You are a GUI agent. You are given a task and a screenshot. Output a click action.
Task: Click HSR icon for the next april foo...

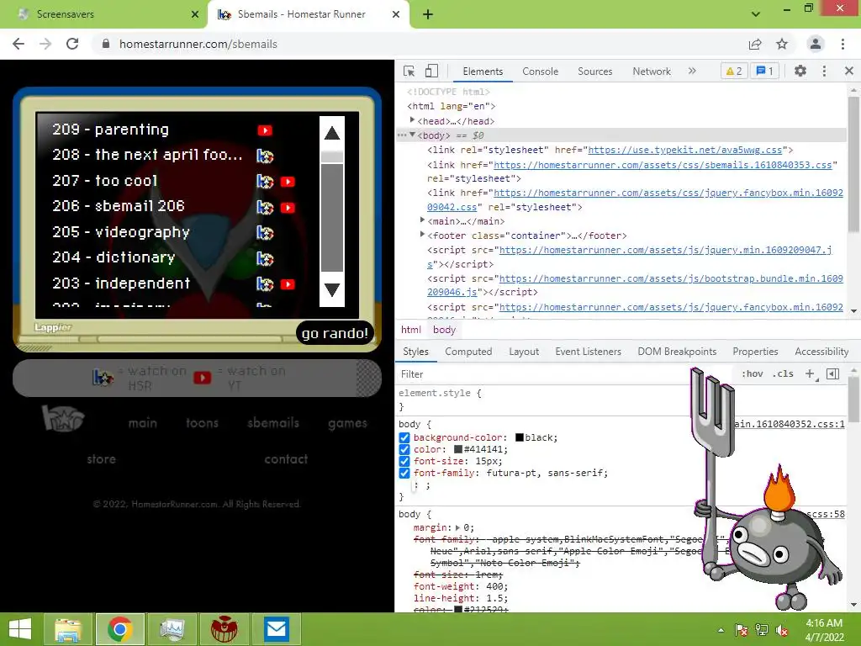tap(265, 156)
